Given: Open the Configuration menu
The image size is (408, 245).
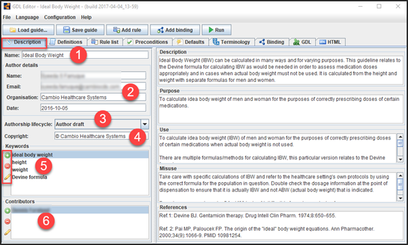Looking at the screenshot, I should [60, 17].
